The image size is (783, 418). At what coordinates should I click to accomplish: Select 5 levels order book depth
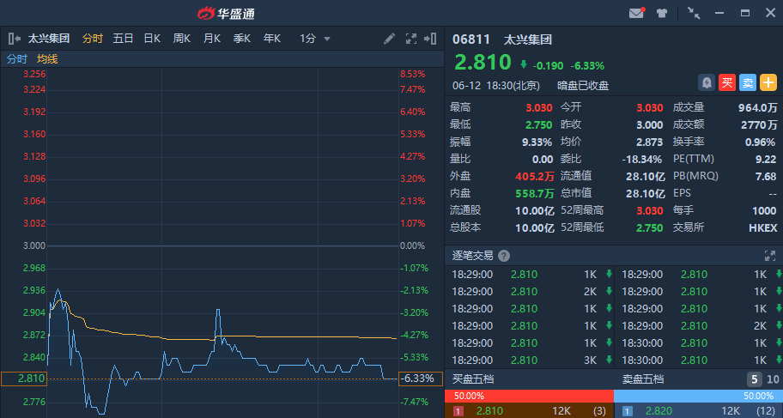pos(755,379)
